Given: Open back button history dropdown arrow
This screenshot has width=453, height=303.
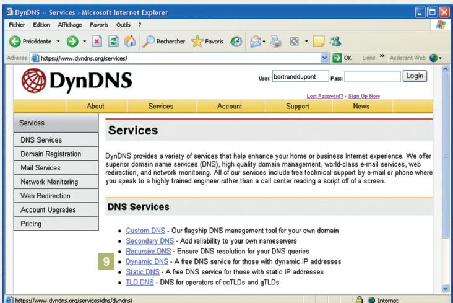Looking at the screenshot, I should [58, 42].
